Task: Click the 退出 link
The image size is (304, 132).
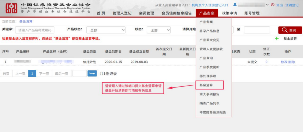Action: pos(280,5)
